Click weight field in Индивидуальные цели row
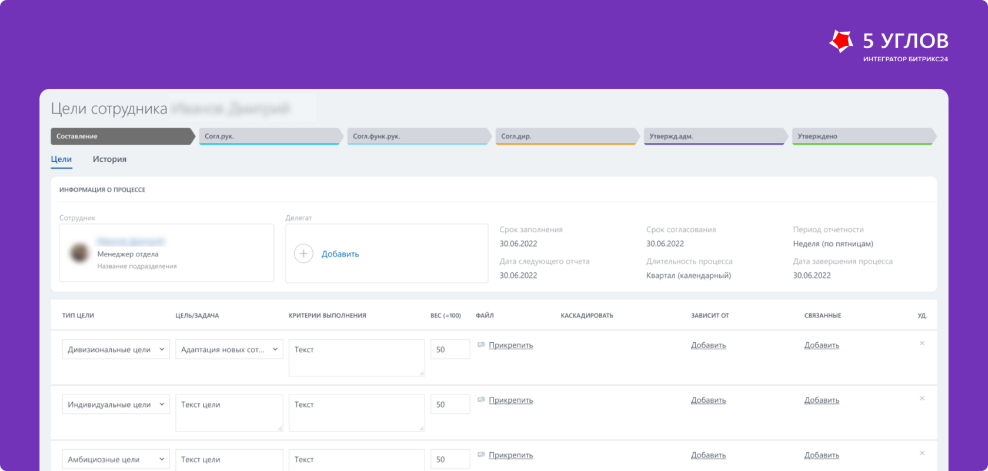The width and height of the screenshot is (988, 471). tap(450, 405)
